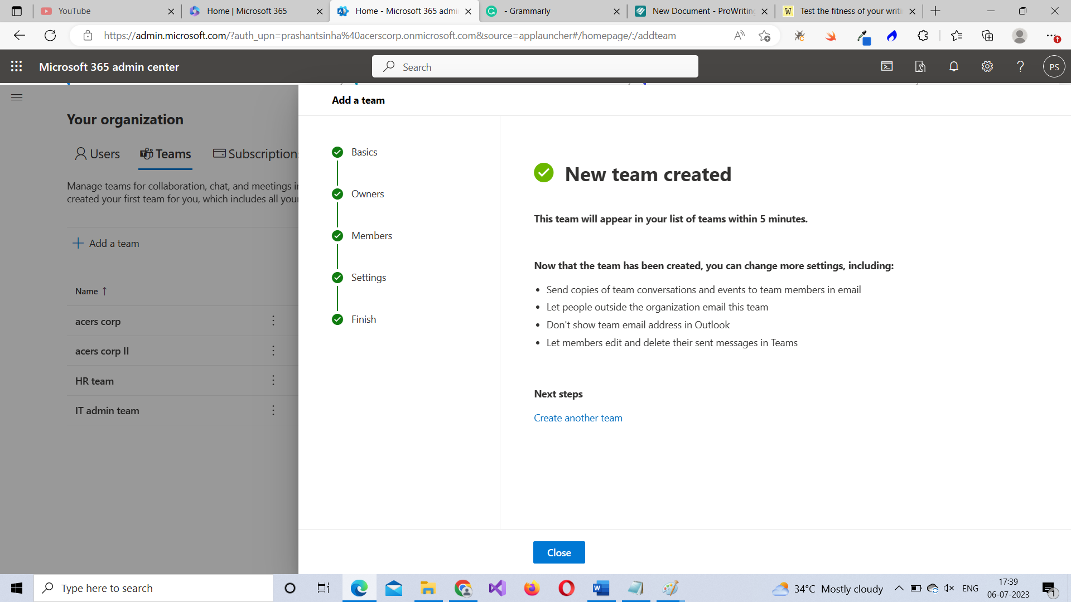The image size is (1071, 602).
Task: Switch to the Users tab
Action: [x=98, y=154]
